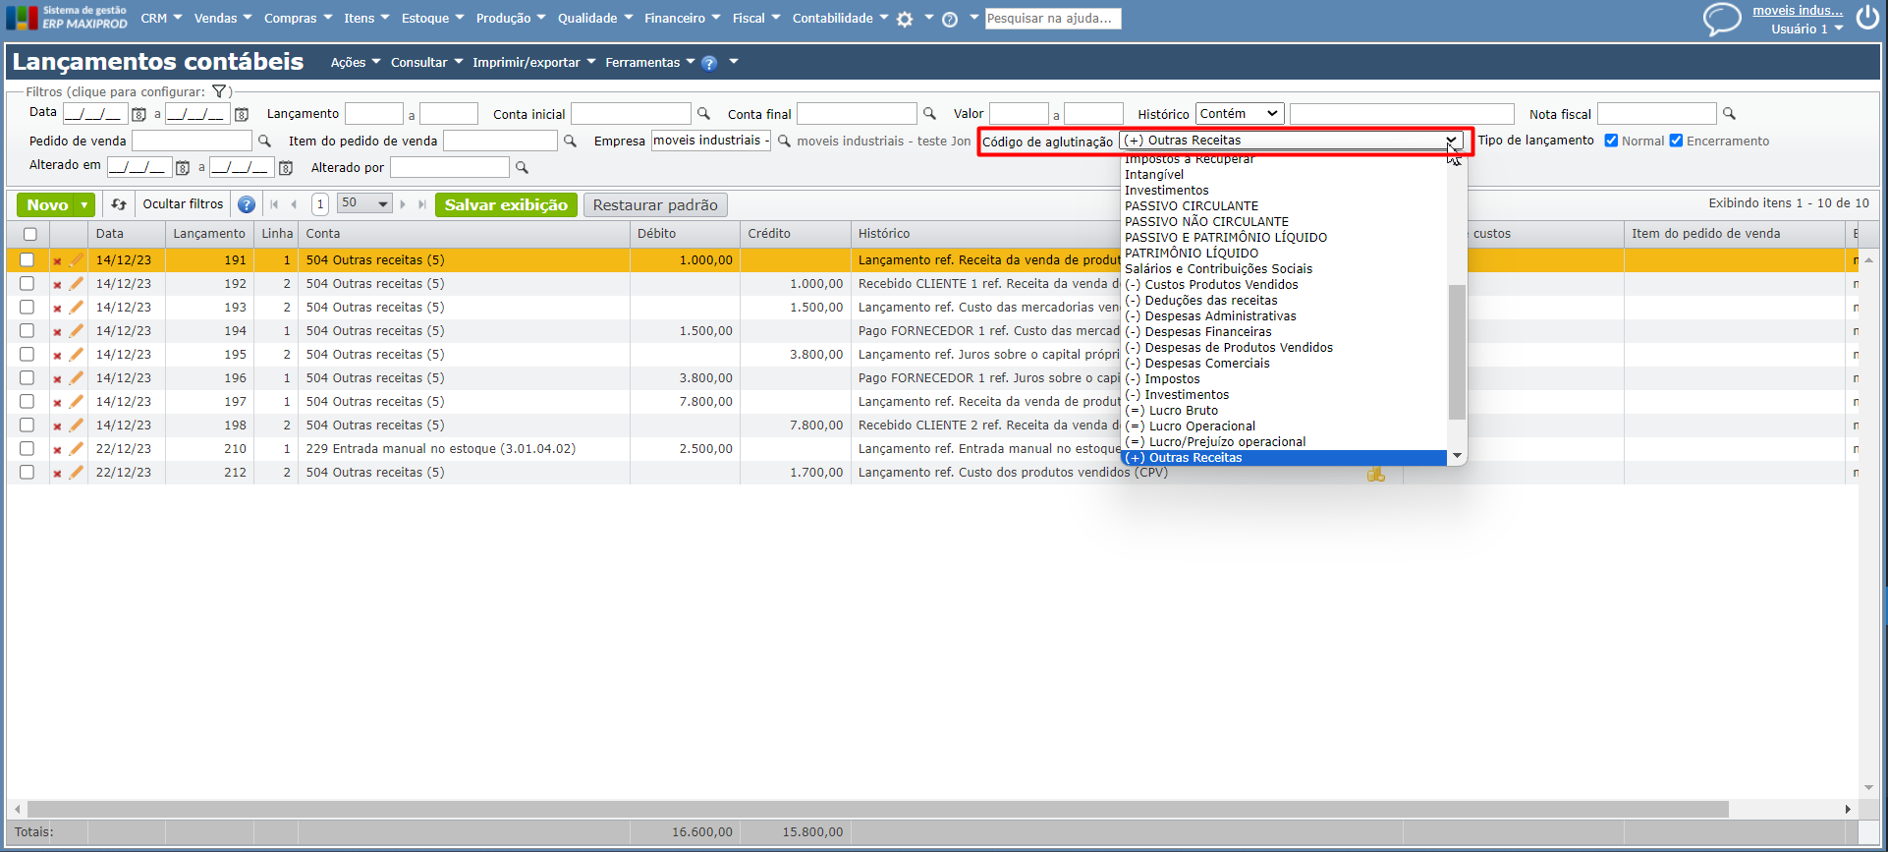Open the settings gear in top menu
Image resolution: width=1888 pixels, height=852 pixels.
click(x=905, y=19)
